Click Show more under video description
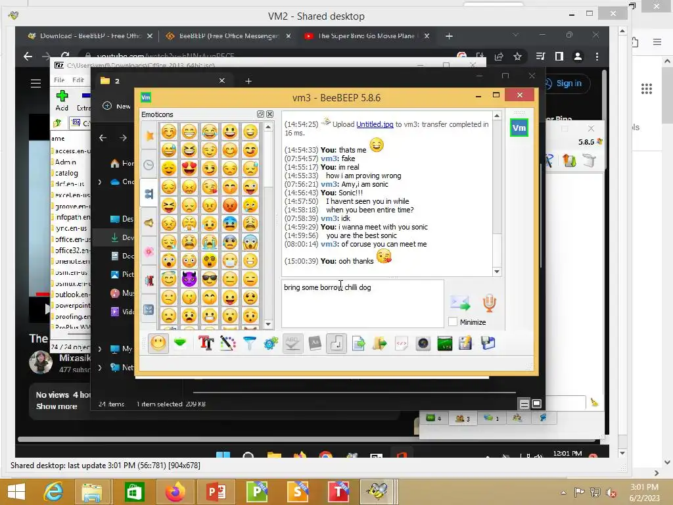Screen dimensions: 673x505 tap(57, 406)
